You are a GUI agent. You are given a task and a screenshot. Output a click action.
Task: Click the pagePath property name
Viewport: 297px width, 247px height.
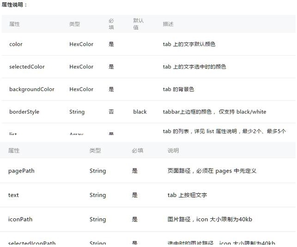pos(21,171)
